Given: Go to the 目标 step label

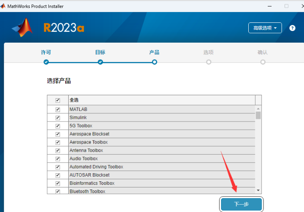Looking at the screenshot, I should 100,52.
